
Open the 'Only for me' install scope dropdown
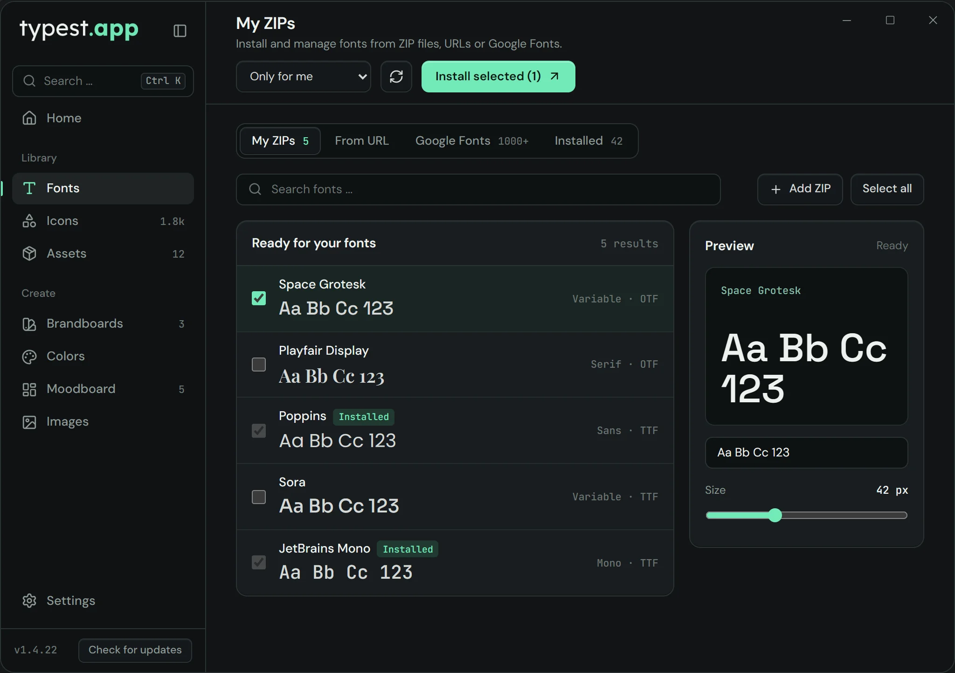tap(304, 77)
